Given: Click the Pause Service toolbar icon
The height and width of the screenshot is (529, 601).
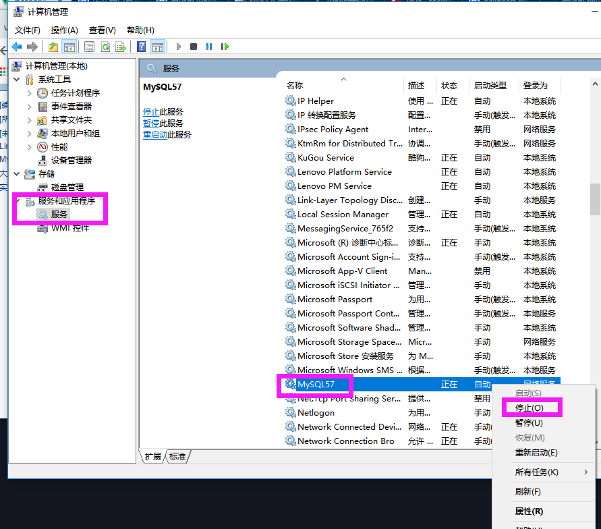Looking at the screenshot, I should click(209, 47).
